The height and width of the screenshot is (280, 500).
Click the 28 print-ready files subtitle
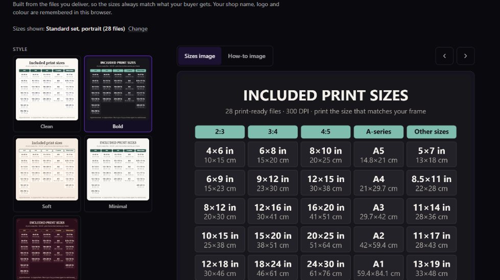tap(325, 112)
